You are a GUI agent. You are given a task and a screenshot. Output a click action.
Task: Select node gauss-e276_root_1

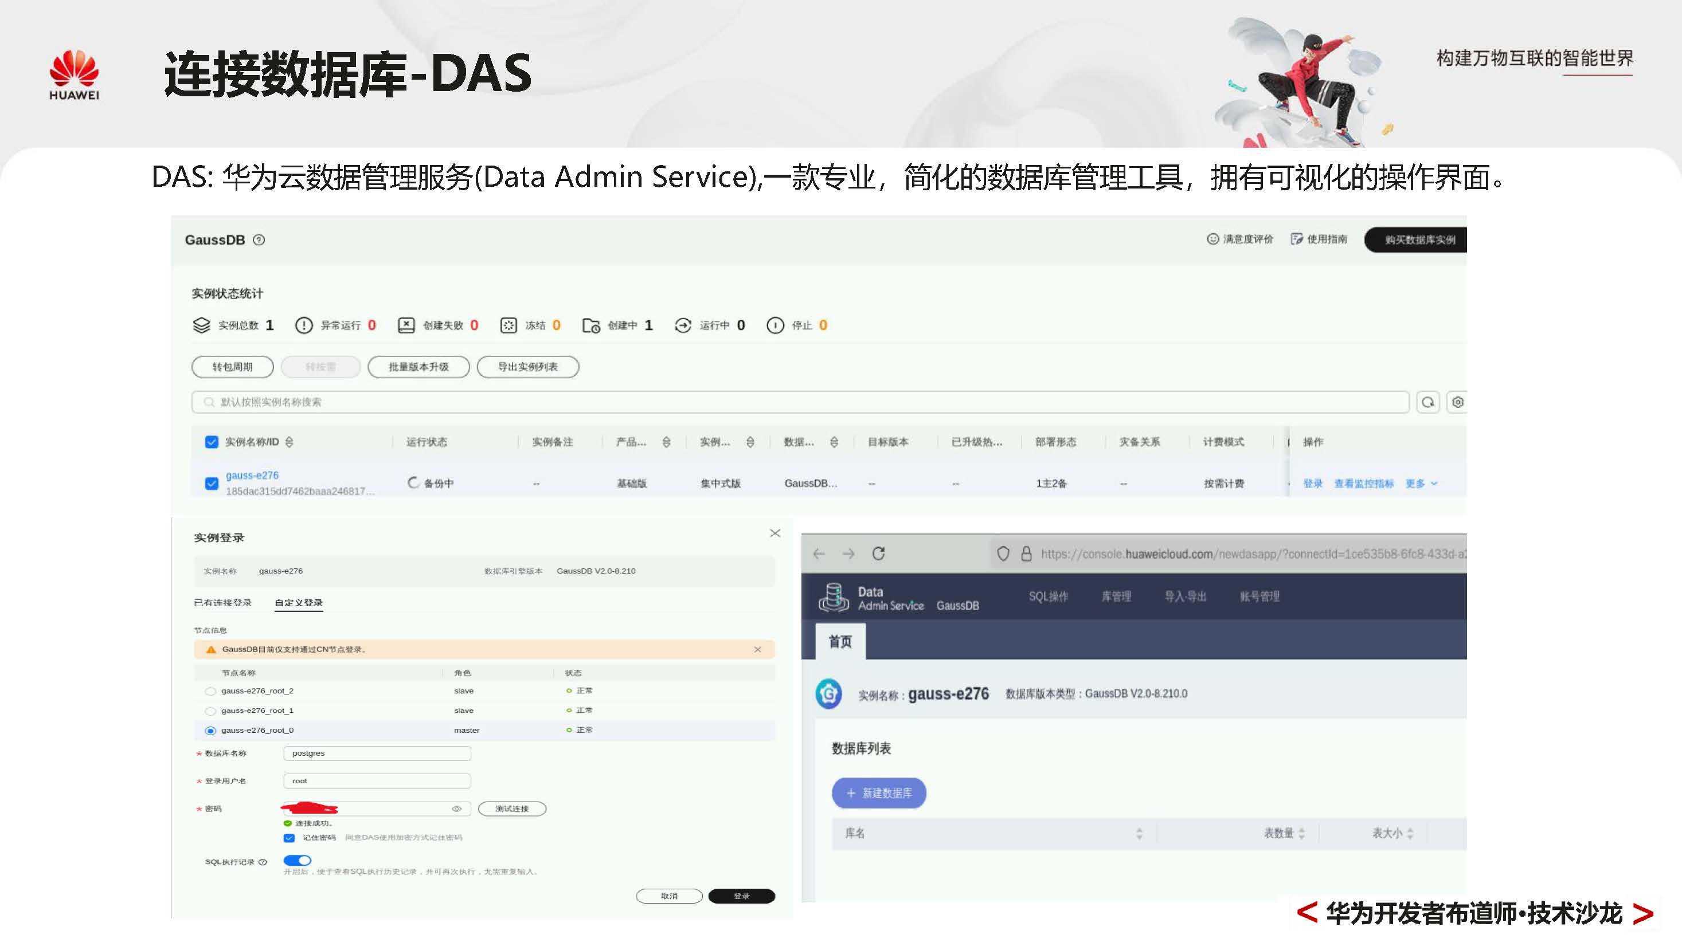[x=210, y=710]
